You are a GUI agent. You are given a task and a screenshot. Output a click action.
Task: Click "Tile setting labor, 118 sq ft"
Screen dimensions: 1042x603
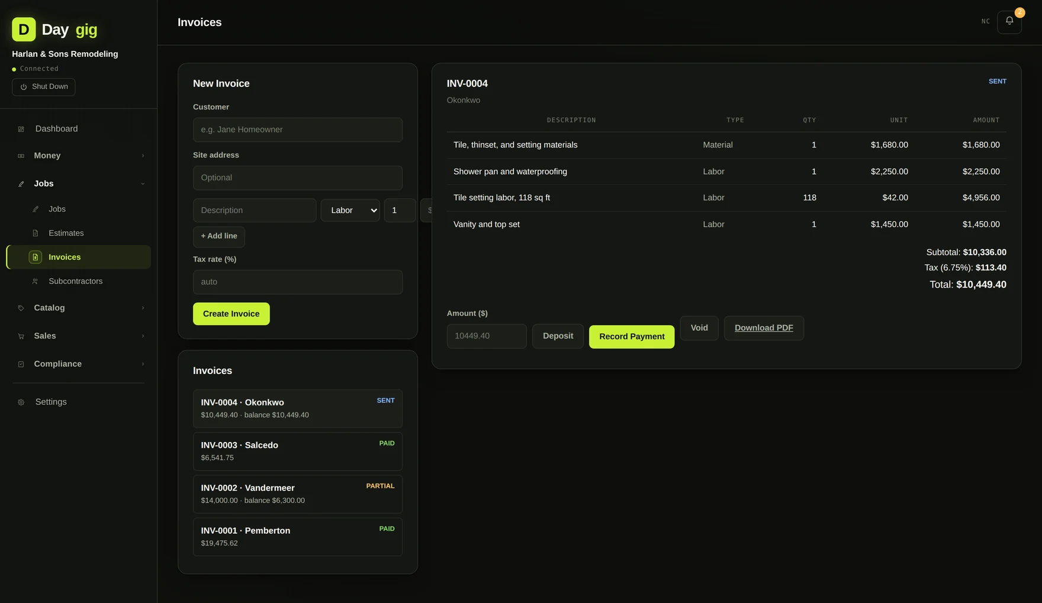pyautogui.click(x=501, y=198)
